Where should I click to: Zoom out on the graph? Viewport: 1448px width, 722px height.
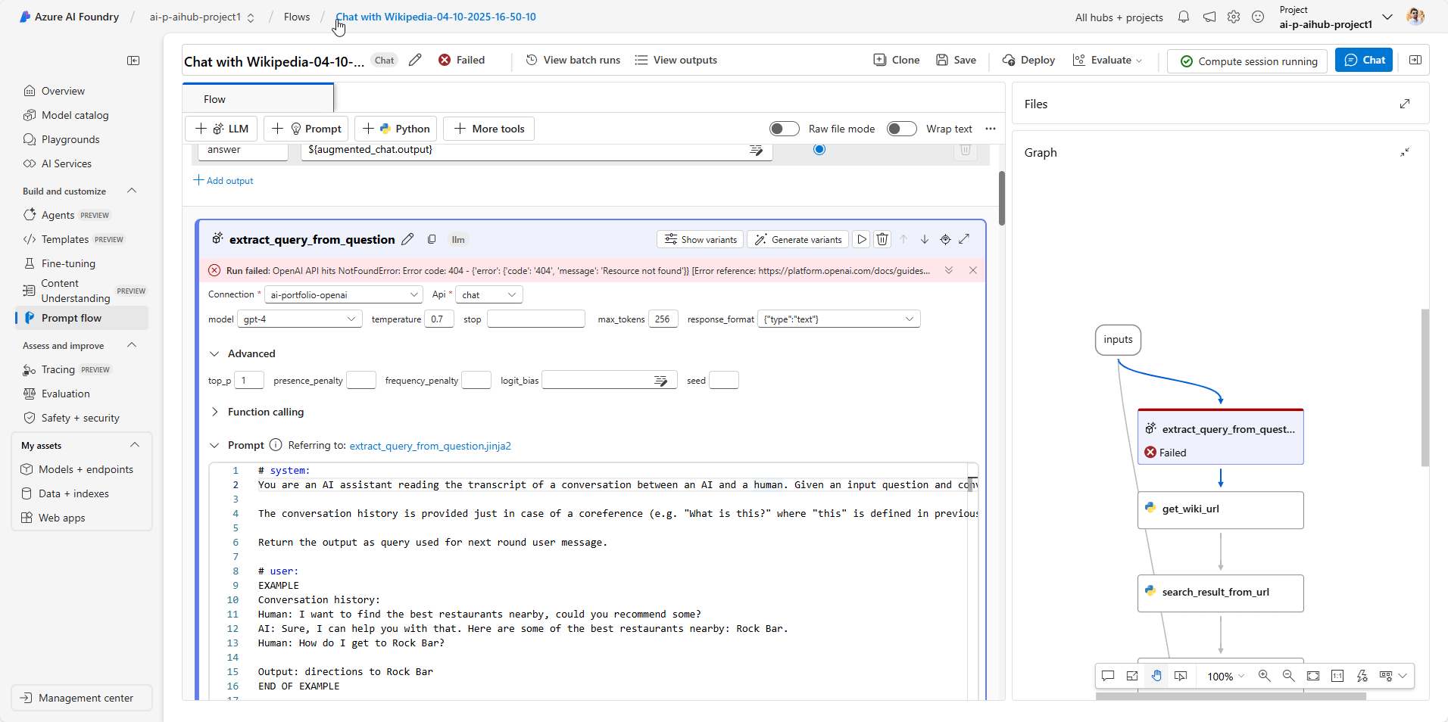(x=1288, y=676)
